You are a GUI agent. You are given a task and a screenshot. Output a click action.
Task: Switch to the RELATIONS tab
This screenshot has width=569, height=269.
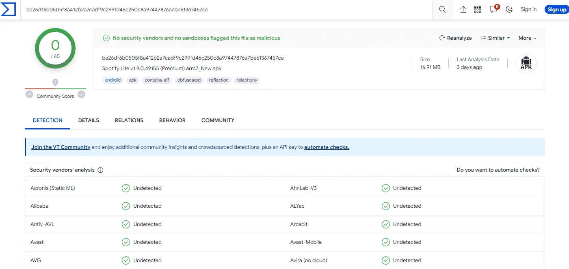[129, 121]
